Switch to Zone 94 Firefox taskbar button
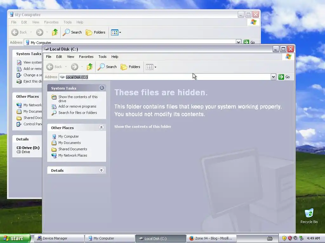This screenshot has height=243, width=325. pos(211,238)
